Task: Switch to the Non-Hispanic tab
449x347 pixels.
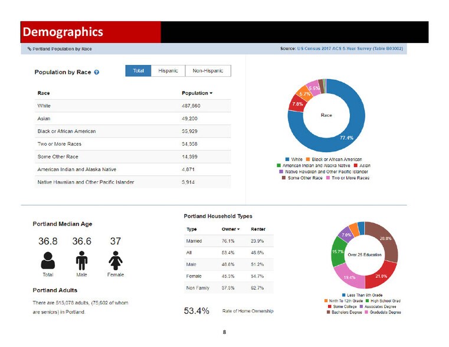Action: [208, 71]
